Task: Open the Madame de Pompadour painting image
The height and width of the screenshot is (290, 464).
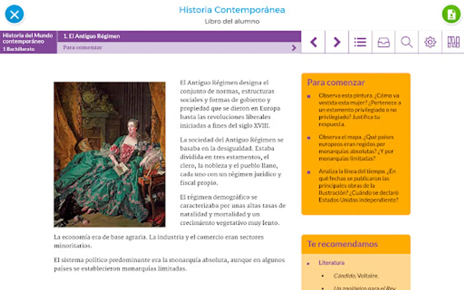Action: click(110, 154)
